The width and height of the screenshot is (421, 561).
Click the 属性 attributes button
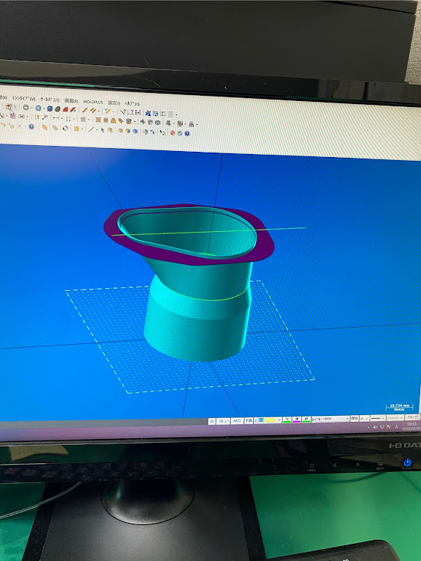click(355, 418)
